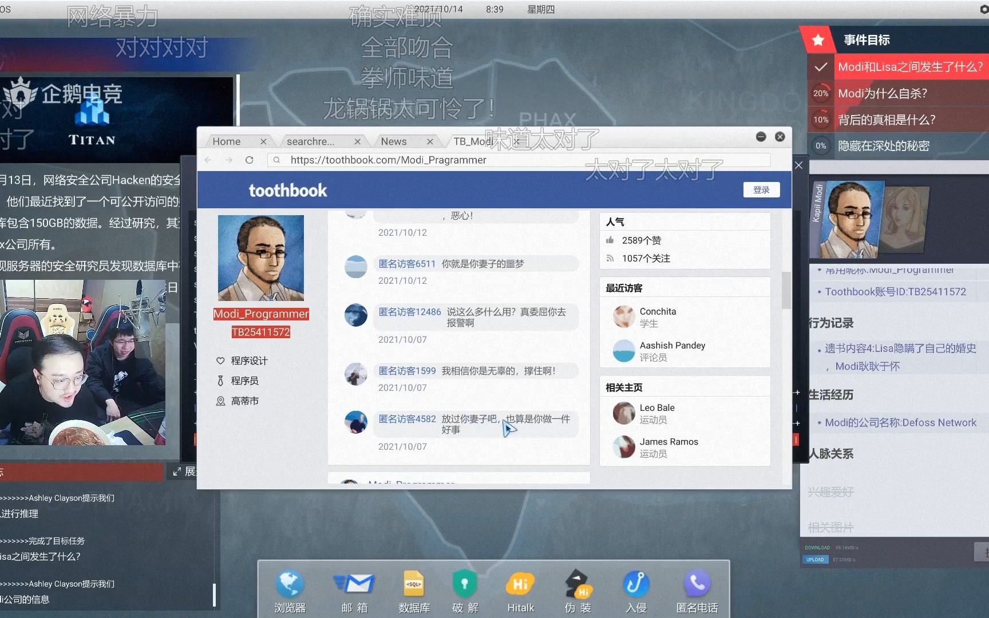This screenshot has height=618, width=989.
Task: Click avatar of 匿名访客1599
Action: (x=355, y=374)
